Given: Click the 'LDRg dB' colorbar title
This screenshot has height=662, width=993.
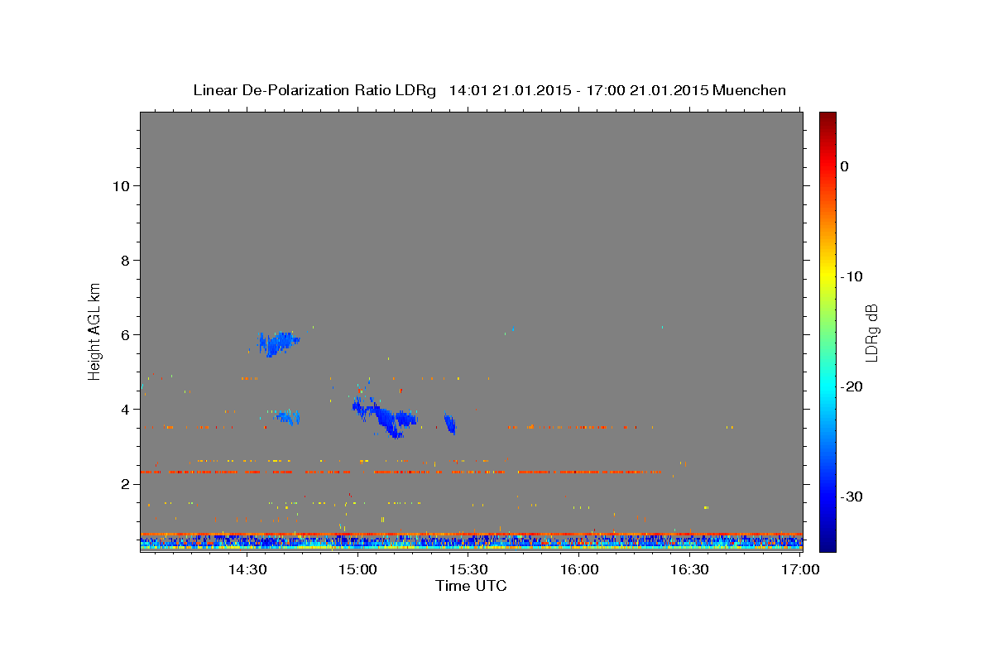Looking at the screenshot, I should tap(871, 333).
